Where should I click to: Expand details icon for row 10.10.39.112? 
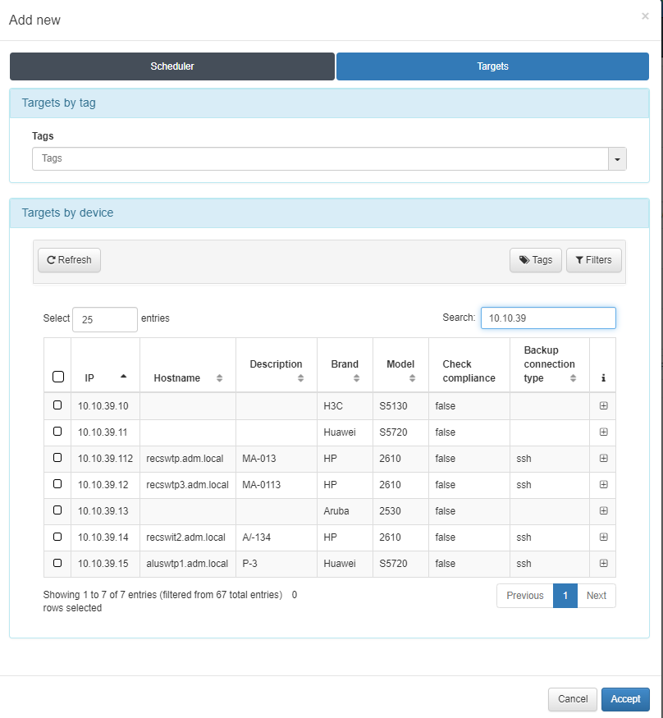pos(603,458)
